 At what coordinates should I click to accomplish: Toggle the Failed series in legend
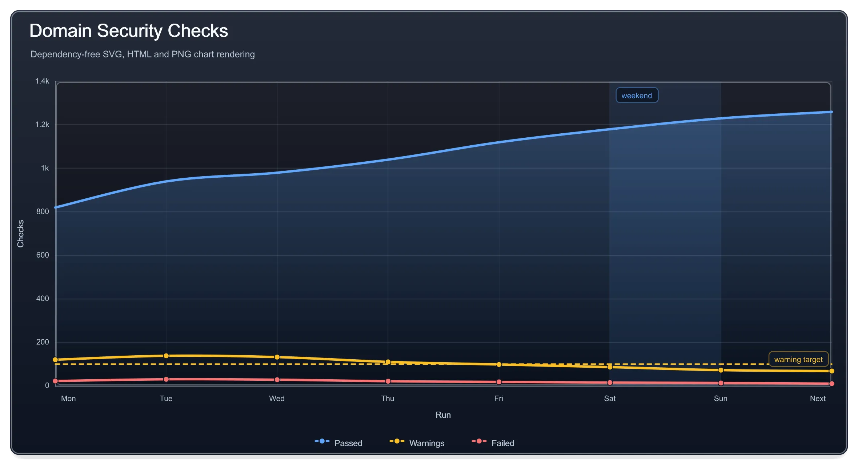coord(493,443)
